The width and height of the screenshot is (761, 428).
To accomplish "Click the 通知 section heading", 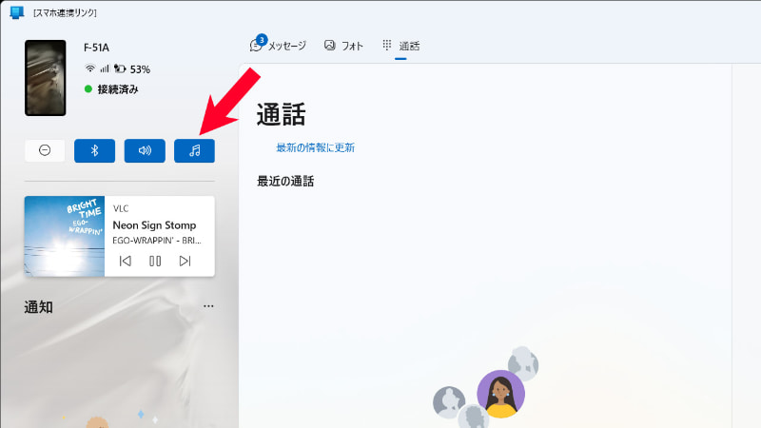I will point(38,307).
